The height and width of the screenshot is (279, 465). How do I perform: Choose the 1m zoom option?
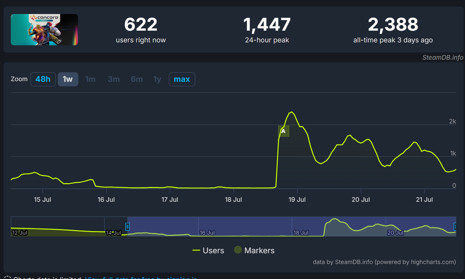click(90, 79)
